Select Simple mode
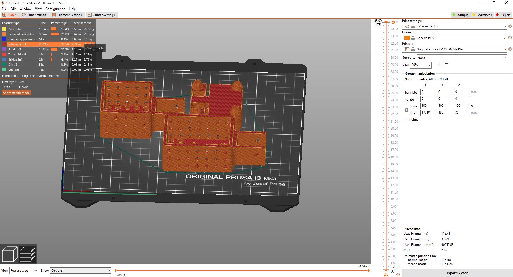513x277 pixels. coord(460,15)
